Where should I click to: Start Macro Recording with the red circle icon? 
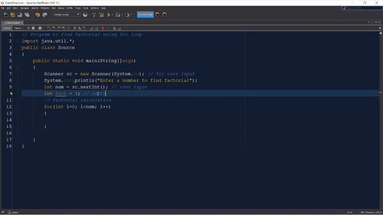tap(103, 28)
